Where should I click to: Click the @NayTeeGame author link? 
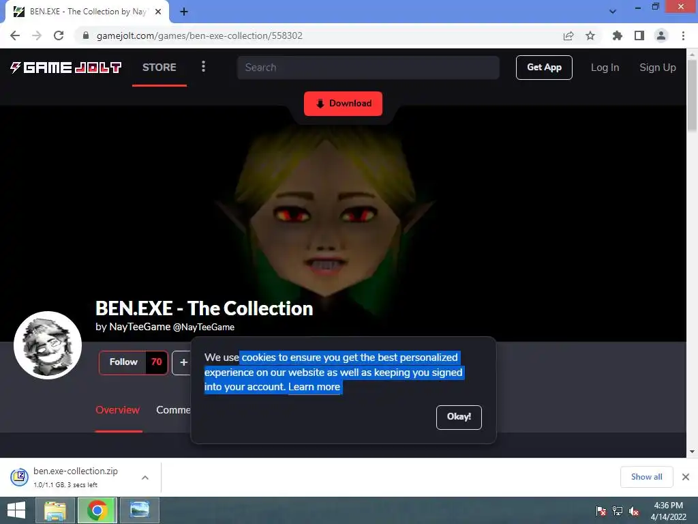(x=203, y=327)
